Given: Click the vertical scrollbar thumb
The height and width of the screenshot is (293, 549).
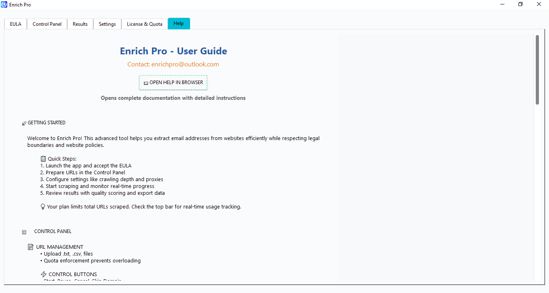Looking at the screenshot, I should click(x=537, y=70).
